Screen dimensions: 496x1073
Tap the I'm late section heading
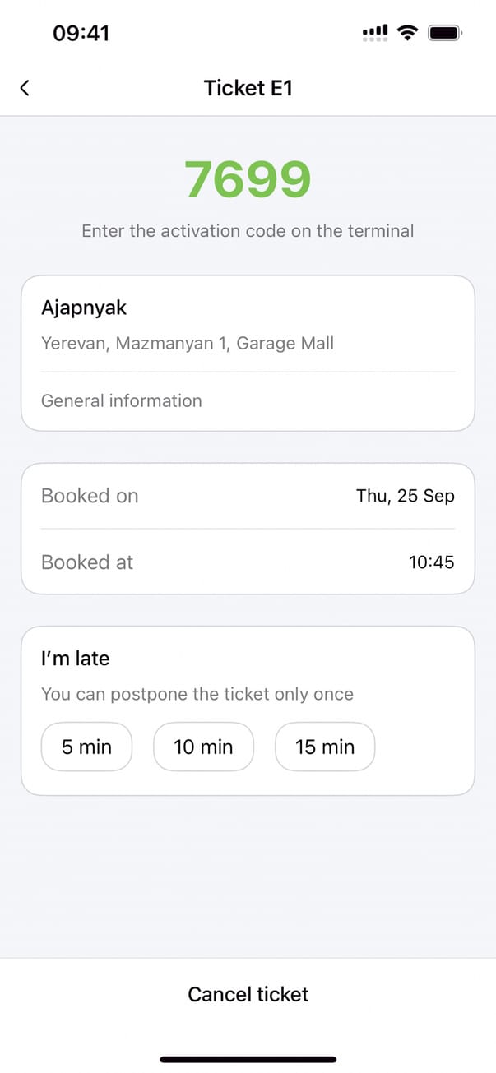point(75,659)
